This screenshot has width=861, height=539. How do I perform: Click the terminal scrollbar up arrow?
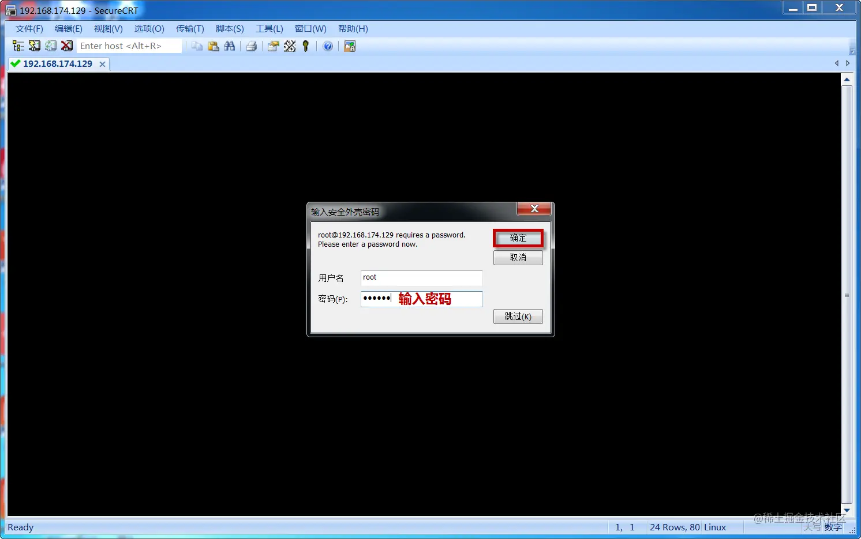pyautogui.click(x=847, y=79)
